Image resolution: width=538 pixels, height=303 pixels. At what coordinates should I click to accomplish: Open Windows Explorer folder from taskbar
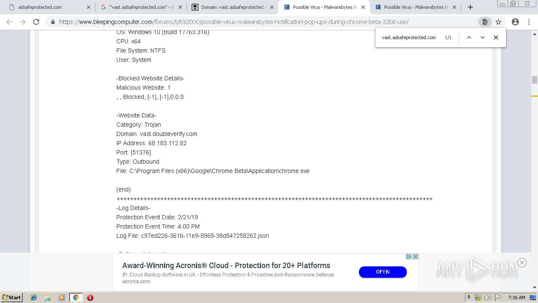(47, 298)
